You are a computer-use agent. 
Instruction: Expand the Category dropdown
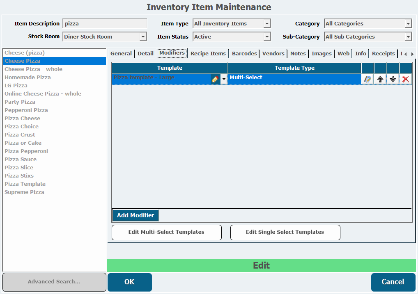[408, 24]
